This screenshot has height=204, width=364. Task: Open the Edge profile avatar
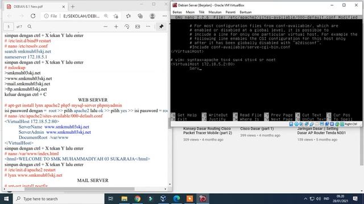(x=152, y=16)
